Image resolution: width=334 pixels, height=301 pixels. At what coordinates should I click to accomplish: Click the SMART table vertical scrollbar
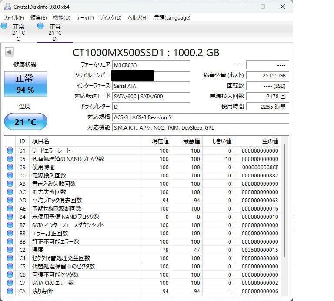285,200
